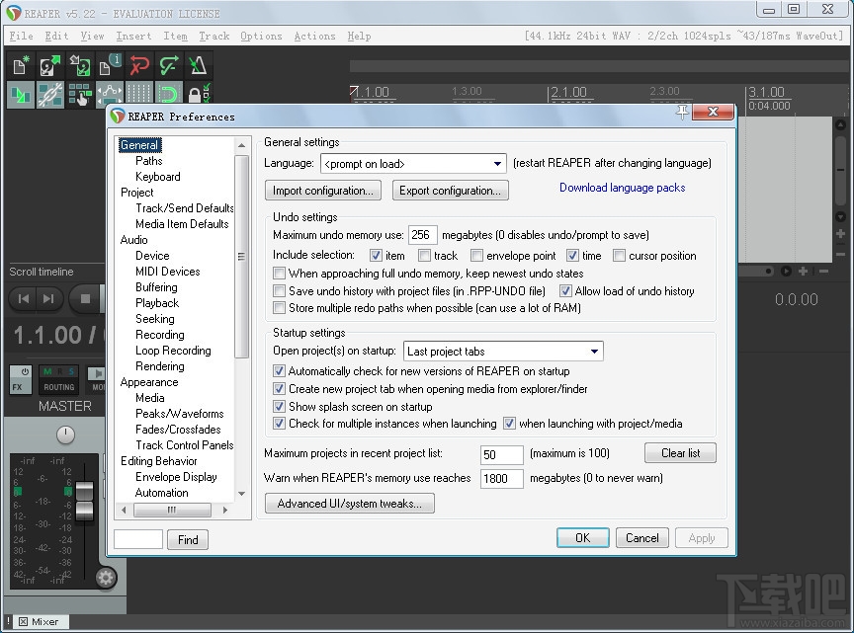
Task: Toggle the snap magnet icon
Action: pos(168,93)
